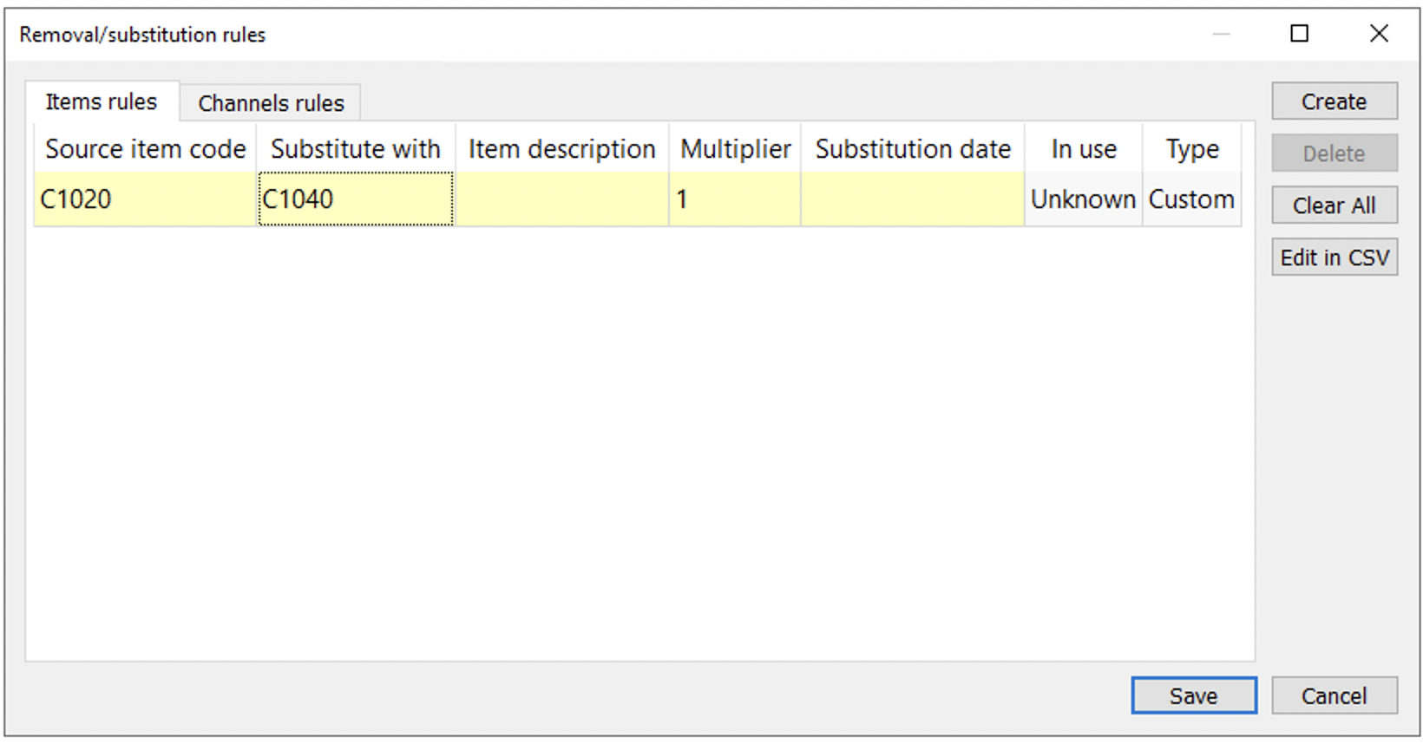The height and width of the screenshot is (744, 1423).
Task: Click the Unknown in-use cell
Action: pos(1083,199)
